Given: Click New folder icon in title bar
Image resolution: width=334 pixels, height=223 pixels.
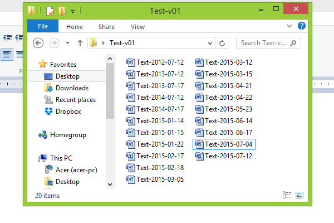Looking at the screenshot, I should (62, 11).
